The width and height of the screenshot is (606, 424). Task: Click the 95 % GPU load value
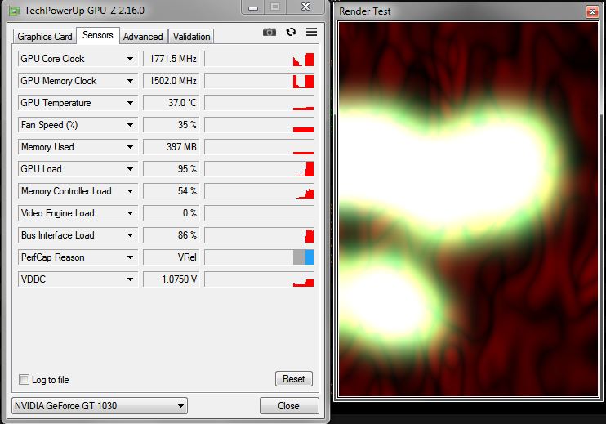pos(172,169)
